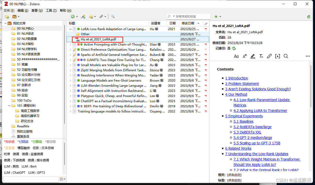
Task: Expand the Training language models item
Action: [x=70, y=111]
